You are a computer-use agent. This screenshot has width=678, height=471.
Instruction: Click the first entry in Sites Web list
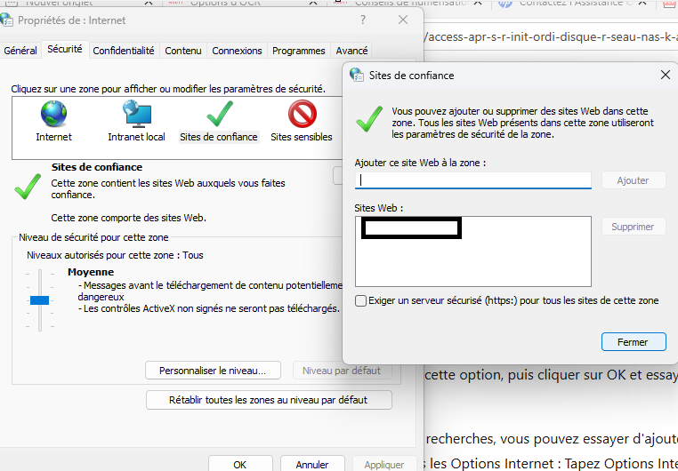click(411, 228)
